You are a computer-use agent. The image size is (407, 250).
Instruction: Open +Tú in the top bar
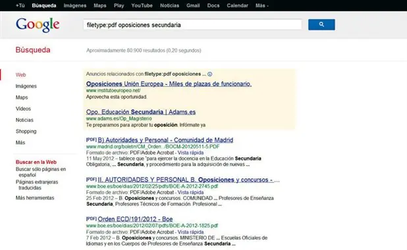(20, 5)
